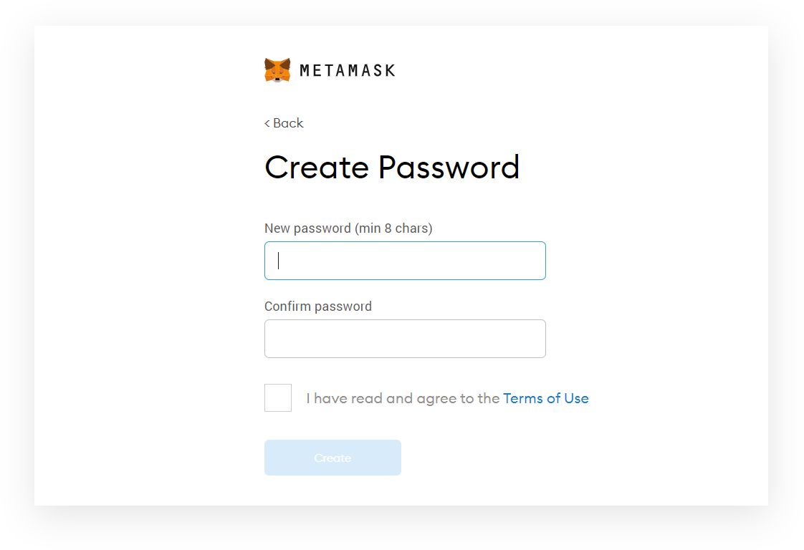Click the agreement sentence text

click(403, 398)
